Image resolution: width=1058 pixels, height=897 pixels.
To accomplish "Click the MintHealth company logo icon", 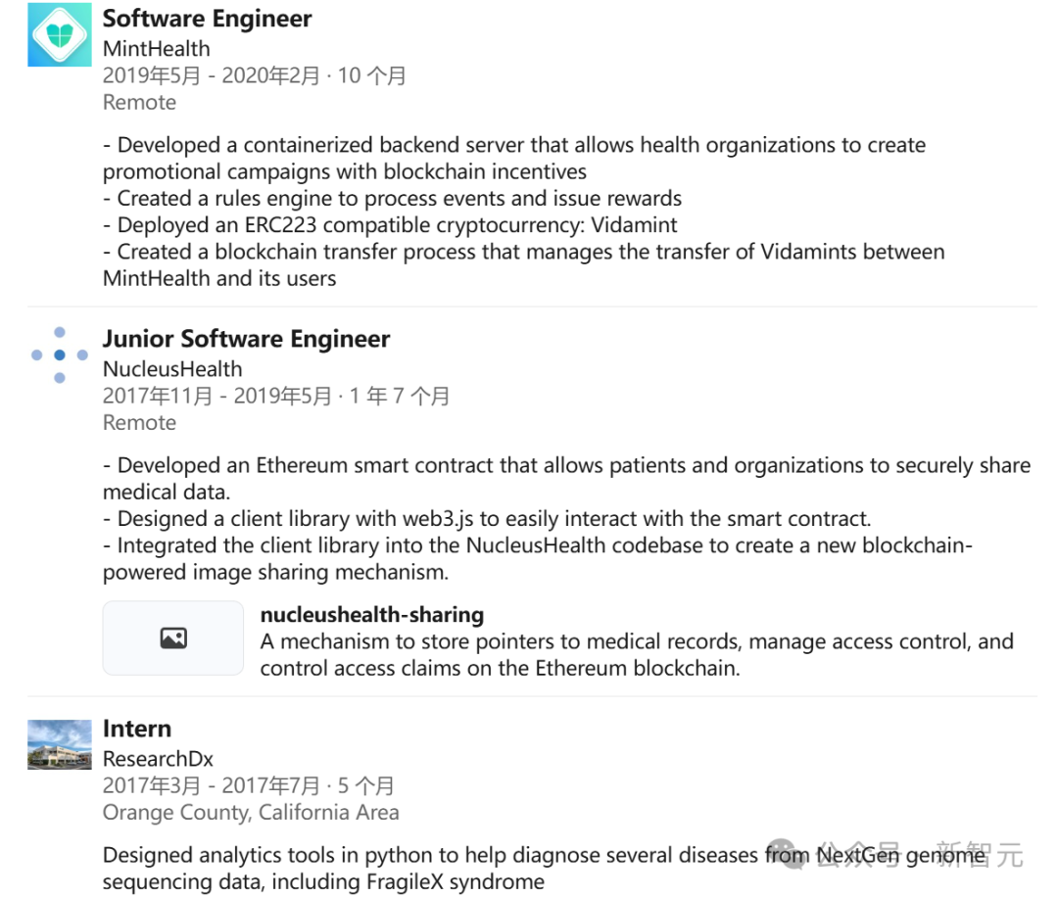I will (60, 34).
